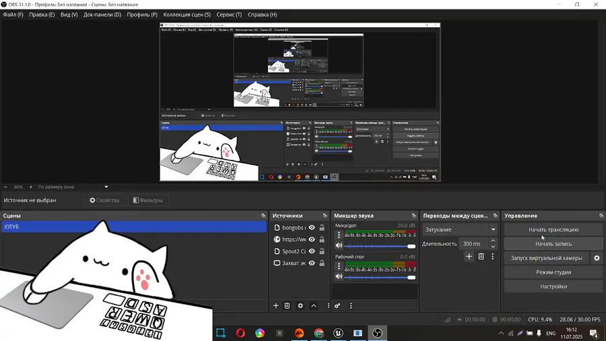
Task: Click Начать трансляцию button
Action: 553,230
